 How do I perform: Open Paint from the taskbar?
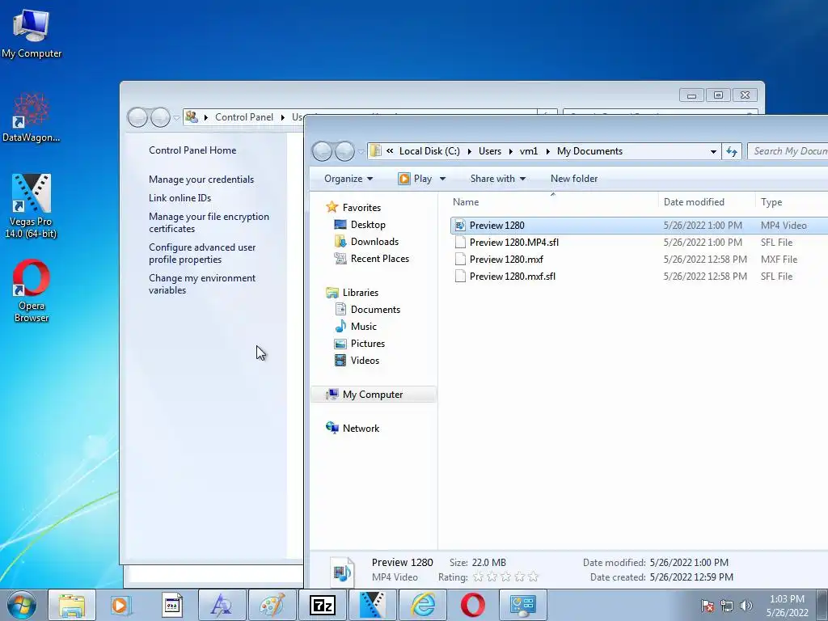coord(272,605)
